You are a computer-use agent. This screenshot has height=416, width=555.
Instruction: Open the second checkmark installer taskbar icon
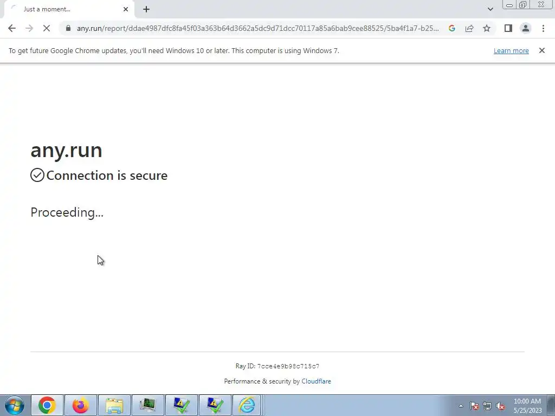pos(215,405)
